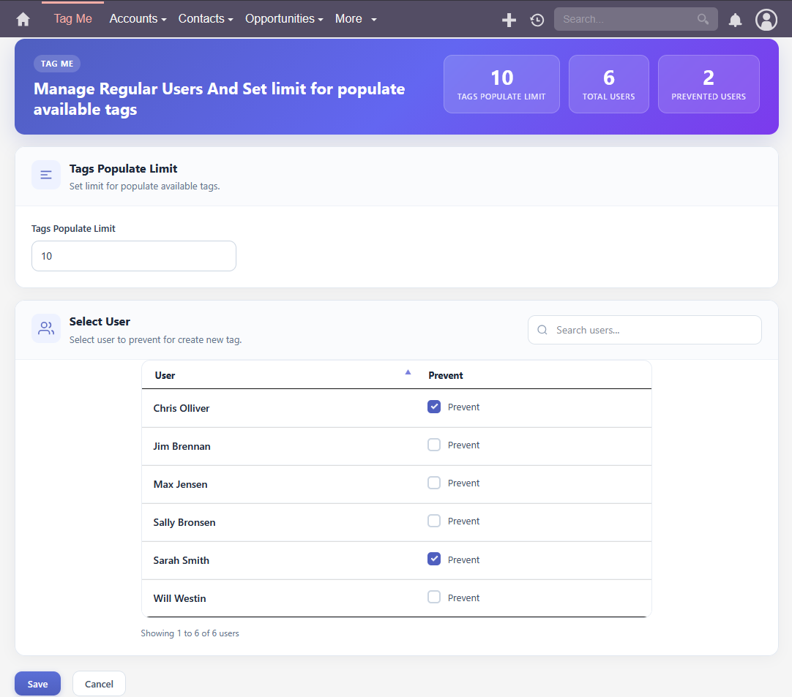792x697 pixels.
Task: Click the Select User people icon
Action: pos(46,328)
